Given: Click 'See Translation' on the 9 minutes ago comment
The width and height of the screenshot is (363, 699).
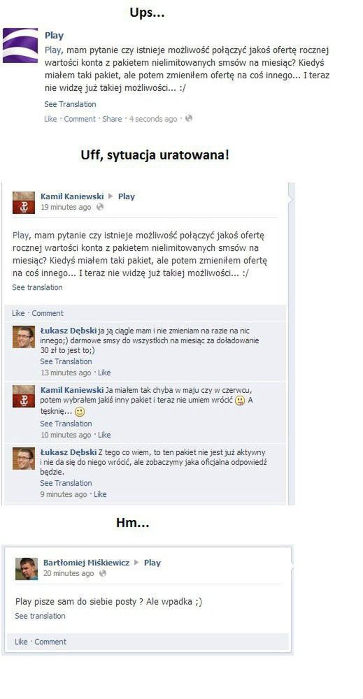Looking at the screenshot, I should (x=66, y=483).
